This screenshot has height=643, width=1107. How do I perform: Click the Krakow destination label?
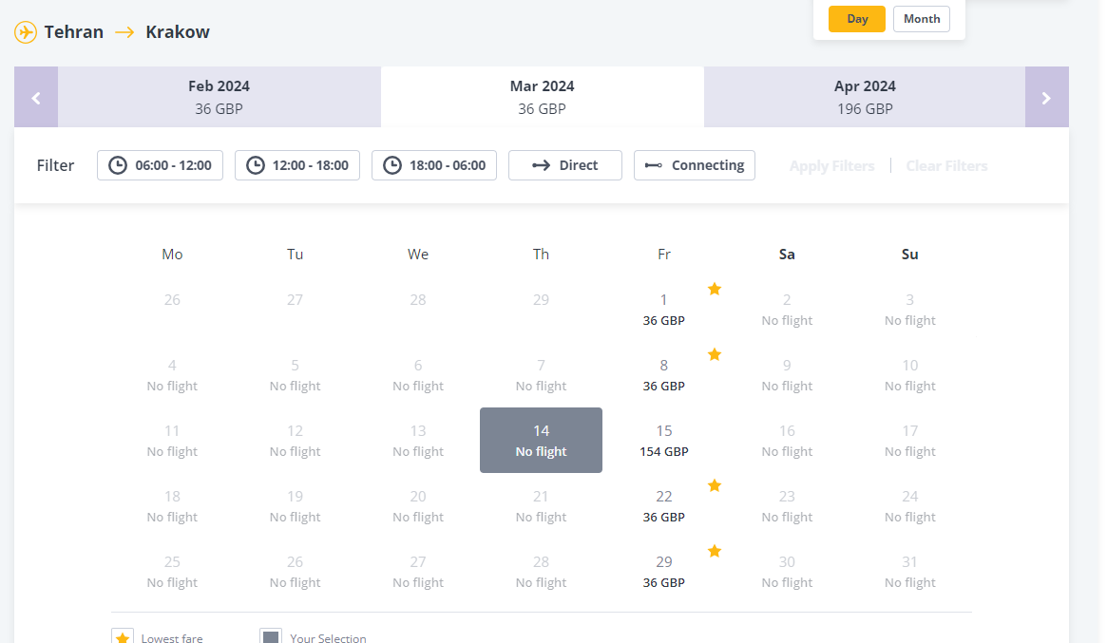(x=177, y=31)
